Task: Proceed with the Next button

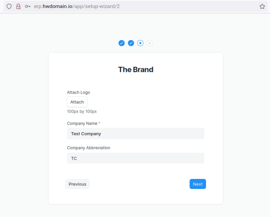Action: (x=198, y=184)
